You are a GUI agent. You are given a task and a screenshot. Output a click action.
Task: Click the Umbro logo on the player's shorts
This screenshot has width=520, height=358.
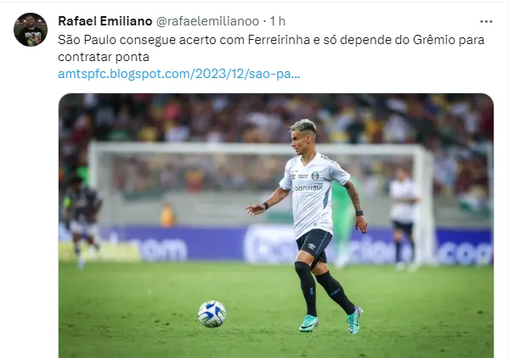(311, 246)
